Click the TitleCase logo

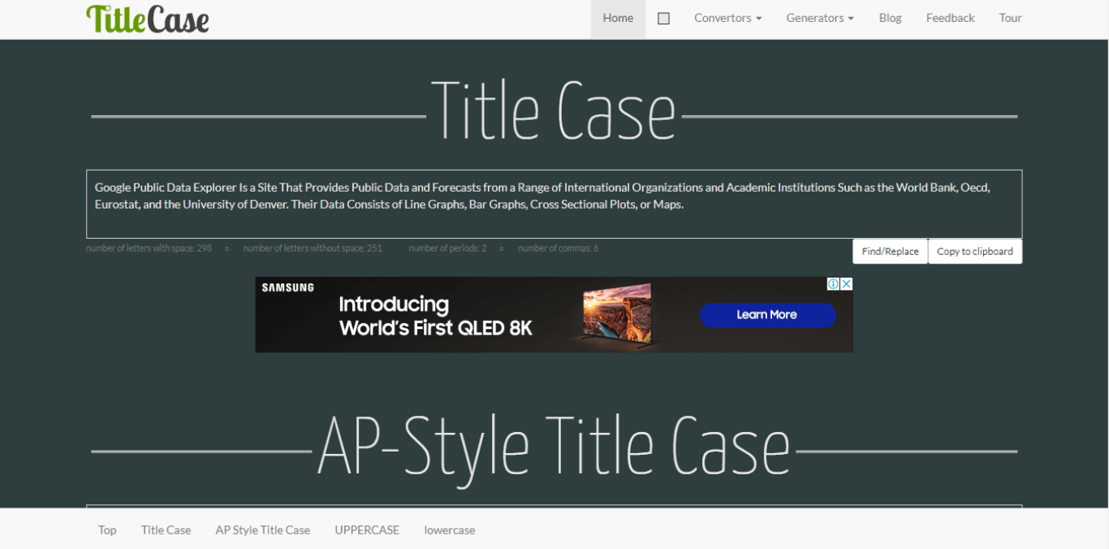coord(147,19)
